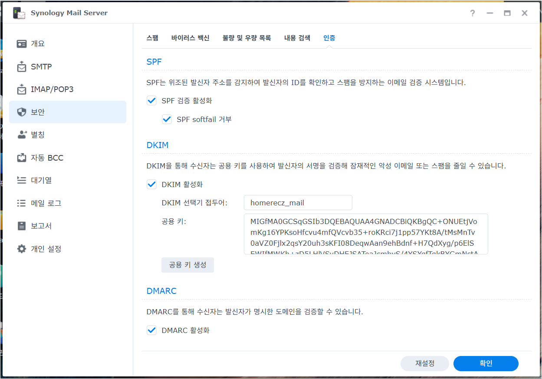Disable the SPF 검증 활성화 checkbox
Screen dimensions: 542x379
(151, 100)
